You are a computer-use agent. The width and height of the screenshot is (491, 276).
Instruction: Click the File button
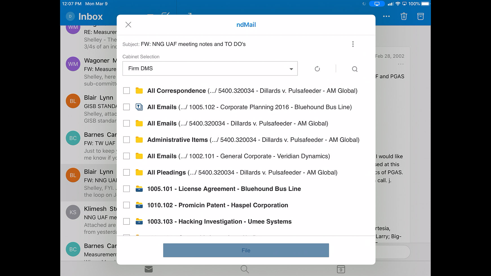246,250
